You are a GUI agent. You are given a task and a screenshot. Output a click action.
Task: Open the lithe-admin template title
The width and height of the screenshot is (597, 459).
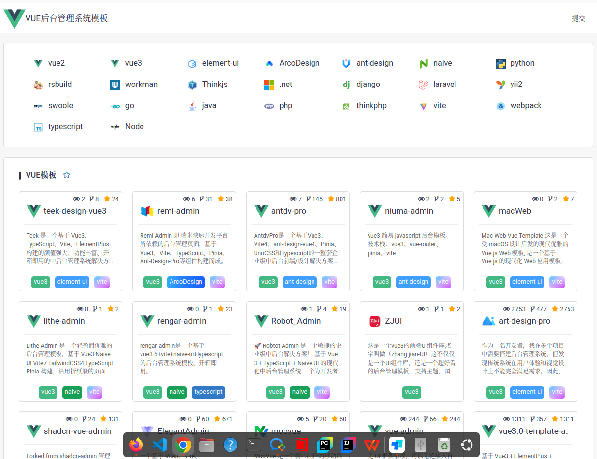[x=64, y=321]
